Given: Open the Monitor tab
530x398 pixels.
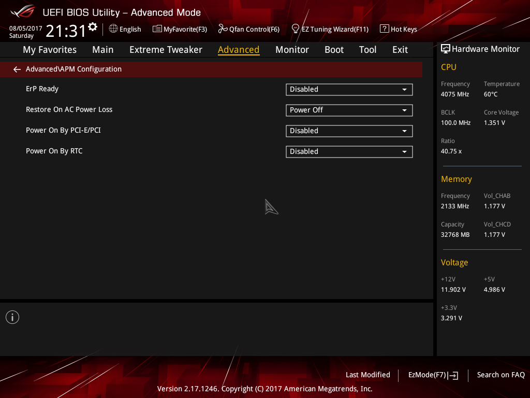Looking at the screenshot, I should 292,50.
